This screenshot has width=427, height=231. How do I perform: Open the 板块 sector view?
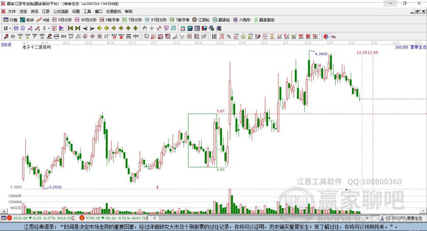(27, 20)
